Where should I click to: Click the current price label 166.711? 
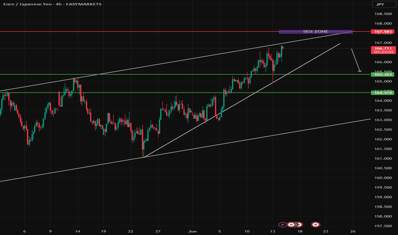pos(383,48)
